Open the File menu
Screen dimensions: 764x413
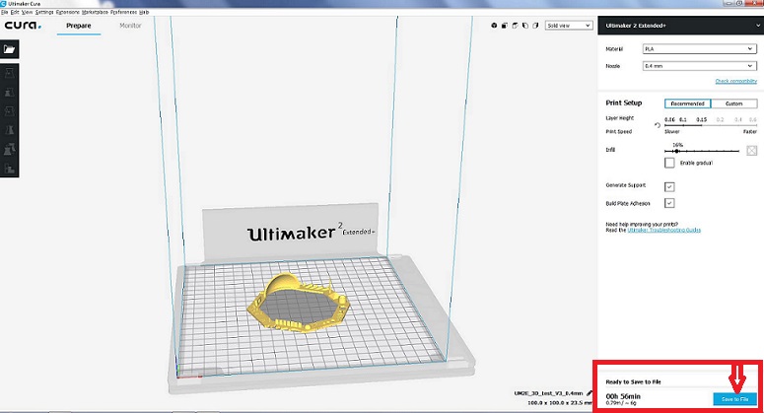pos(4,12)
